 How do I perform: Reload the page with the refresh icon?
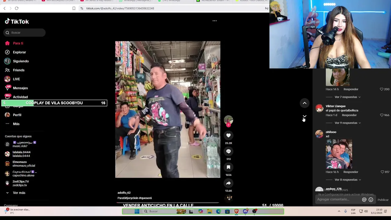(16, 8)
